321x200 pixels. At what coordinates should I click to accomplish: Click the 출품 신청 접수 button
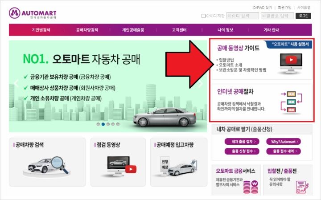pos(242,151)
